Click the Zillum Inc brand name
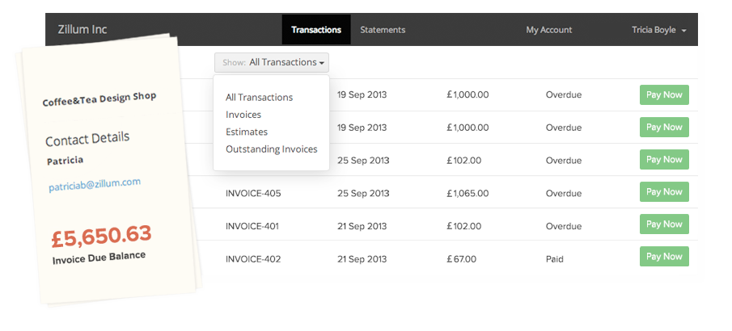Image resolution: width=732 pixels, height=331 pixels. click(x=83, y=30)
